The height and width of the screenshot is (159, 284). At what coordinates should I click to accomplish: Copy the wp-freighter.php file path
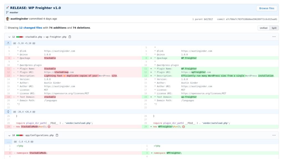70,37
